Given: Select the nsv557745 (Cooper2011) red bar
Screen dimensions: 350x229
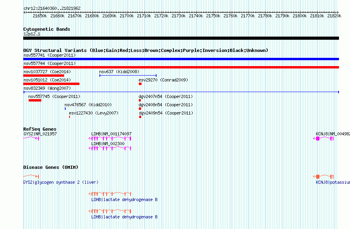Looking at the screenshot, I should 35,100.
